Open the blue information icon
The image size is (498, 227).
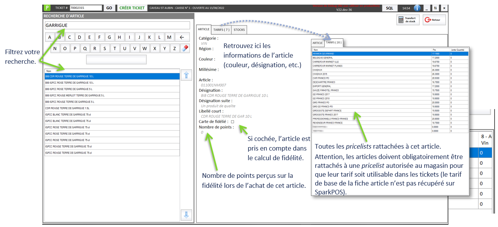tap(417, 8)
